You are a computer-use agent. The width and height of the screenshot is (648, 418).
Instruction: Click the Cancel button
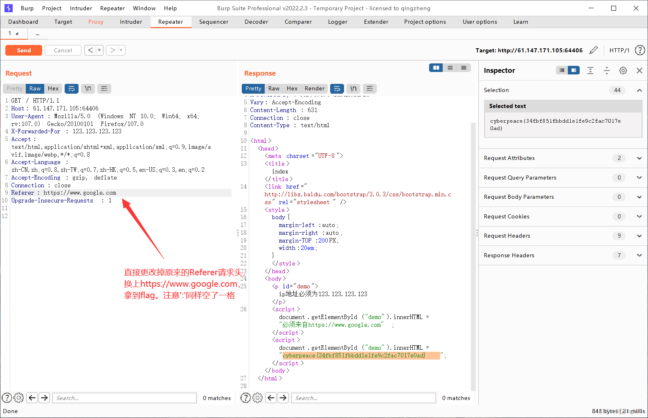point(63,50)
